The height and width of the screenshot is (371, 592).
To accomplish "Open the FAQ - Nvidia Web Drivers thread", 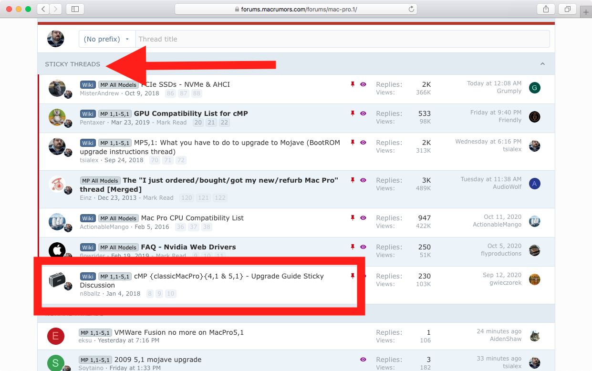I will coord(188,247).
